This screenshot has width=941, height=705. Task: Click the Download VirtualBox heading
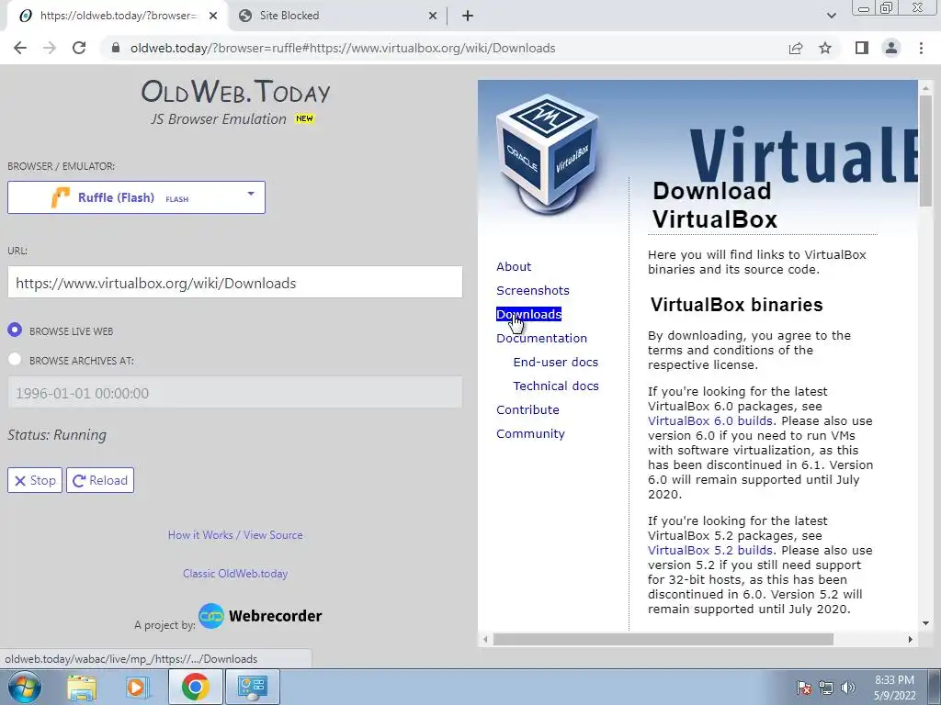pos(715,205)
